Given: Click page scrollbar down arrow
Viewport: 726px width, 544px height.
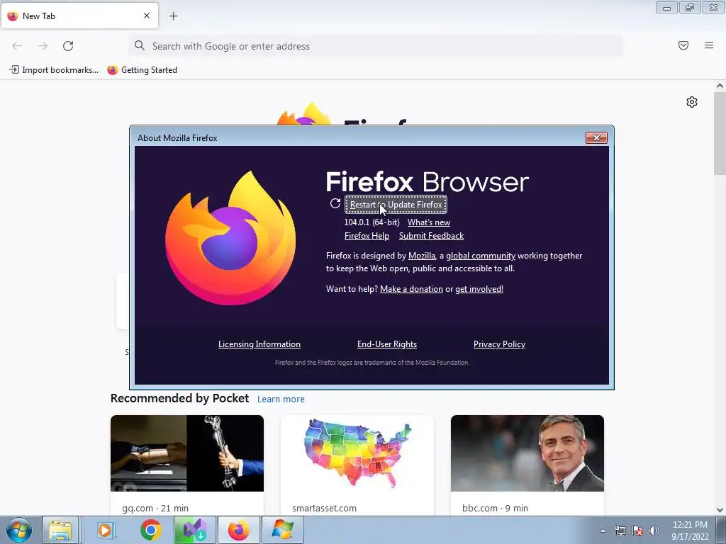Looking at the screenshot, I should pos(720,510).
